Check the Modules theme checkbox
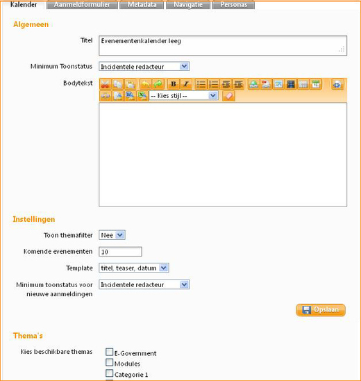Screen dimensions: 361x381 110,362
